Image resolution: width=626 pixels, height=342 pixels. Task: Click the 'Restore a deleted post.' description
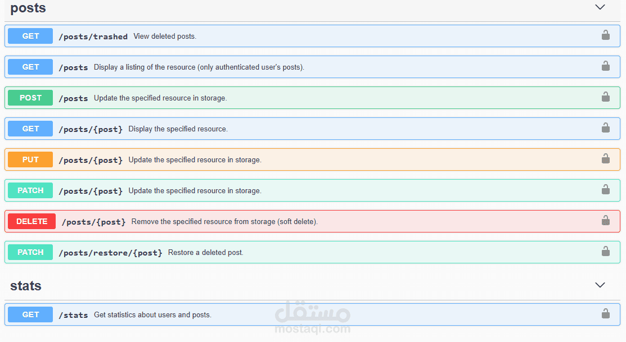(x=206, y=252)
